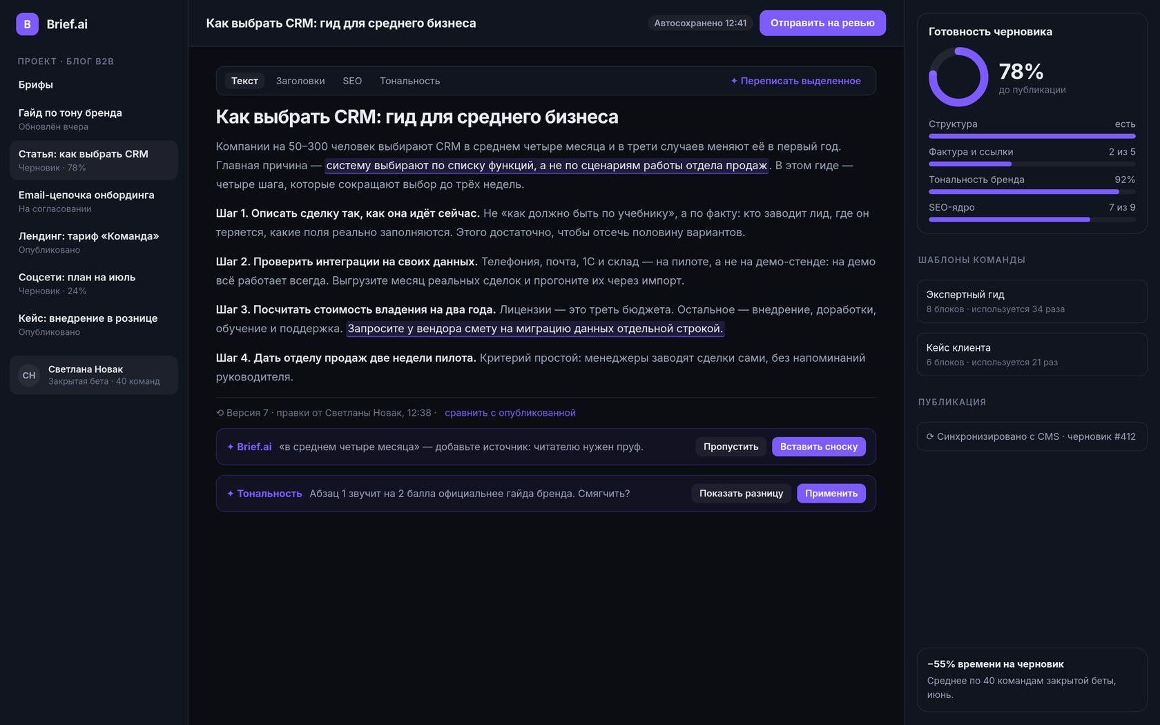Click Показать разницу button
Image resolution: width=1160 pixels, height=725 pixels.
[x=741, y=493]
